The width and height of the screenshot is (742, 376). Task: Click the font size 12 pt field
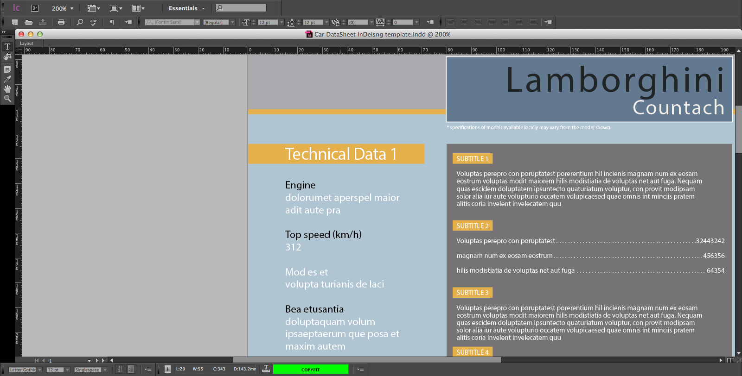tap(268, 22)
